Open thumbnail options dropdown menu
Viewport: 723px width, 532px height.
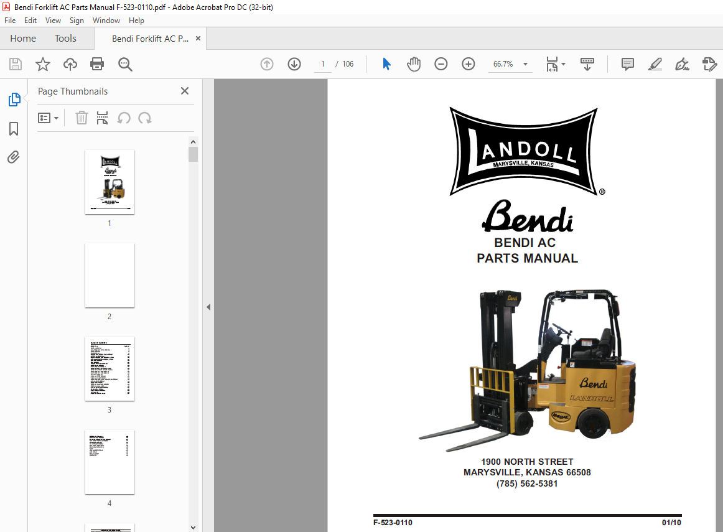[49, 118]
